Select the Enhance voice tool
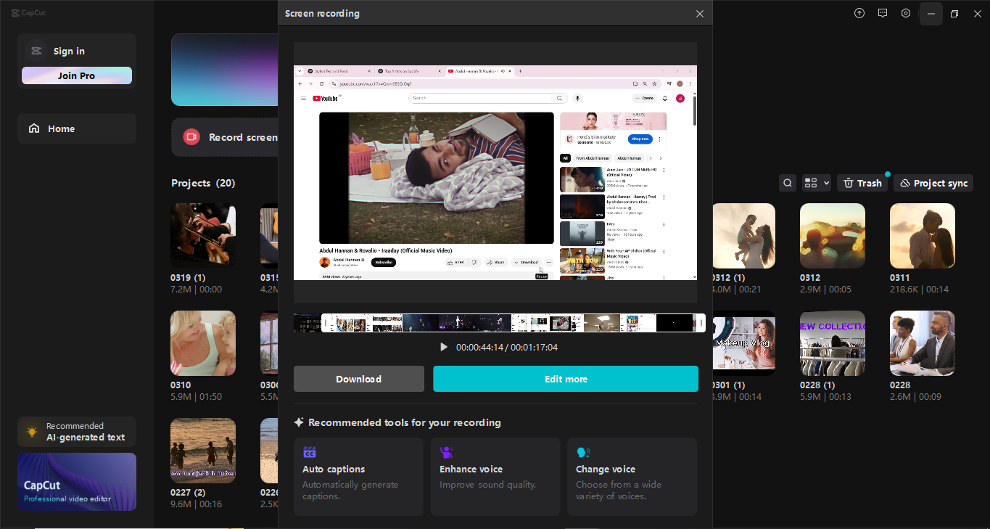This screenshot has width=990, height=529. pyautogui.click(x=495, y=477)
